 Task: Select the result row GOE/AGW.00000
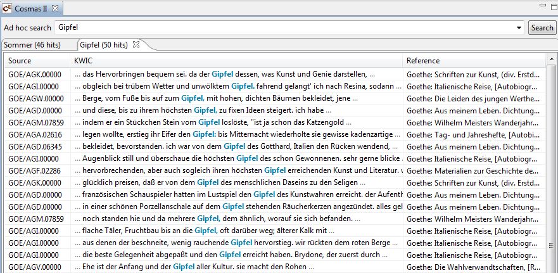[x=35, y=98]
